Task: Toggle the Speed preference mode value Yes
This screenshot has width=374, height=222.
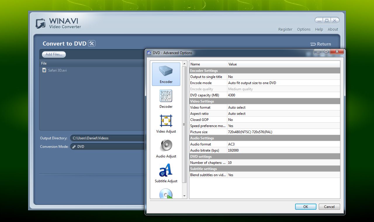Action: (x=284, y=126)
